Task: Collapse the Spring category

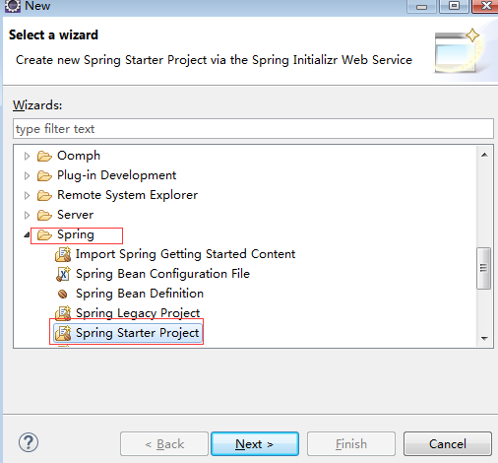Action: [27, 234]
